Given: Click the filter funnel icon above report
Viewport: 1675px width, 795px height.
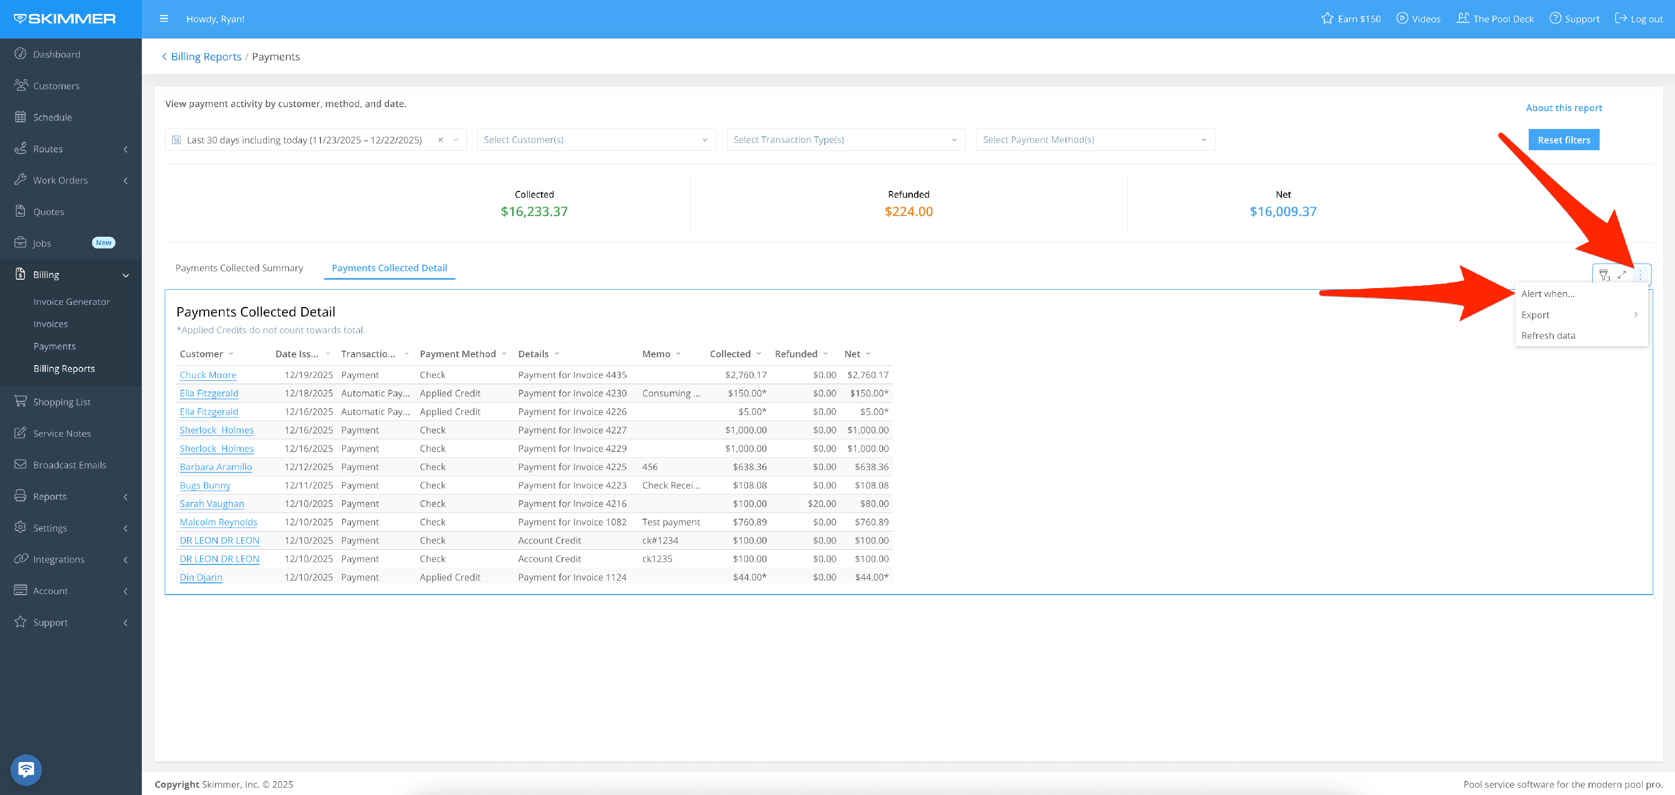Looking at the screenshot, I should tap(1604, 275).
